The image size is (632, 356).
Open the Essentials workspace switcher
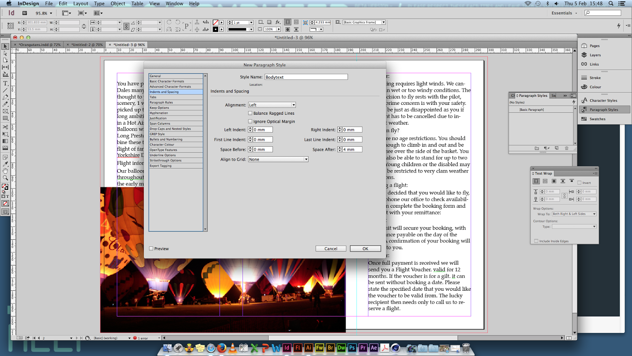click(564, 13)
